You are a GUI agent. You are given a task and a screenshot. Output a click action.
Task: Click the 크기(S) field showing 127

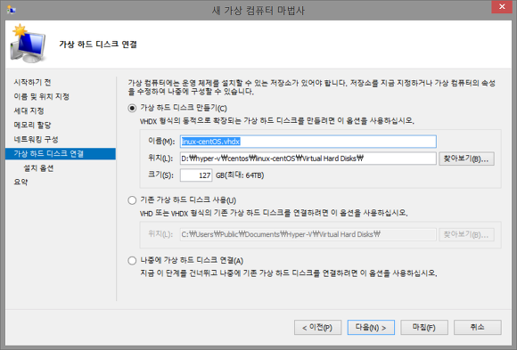[196, 175]
